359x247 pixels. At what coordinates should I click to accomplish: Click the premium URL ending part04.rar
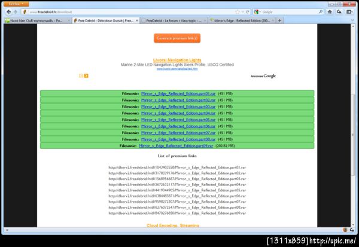tap(177, 185)
